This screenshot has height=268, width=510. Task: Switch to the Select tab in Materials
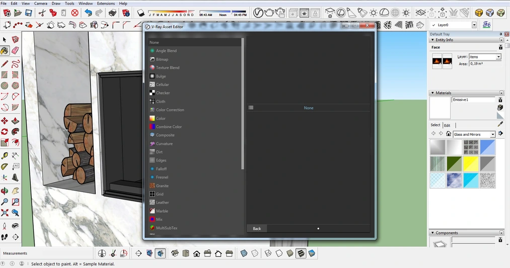(435, 125)
